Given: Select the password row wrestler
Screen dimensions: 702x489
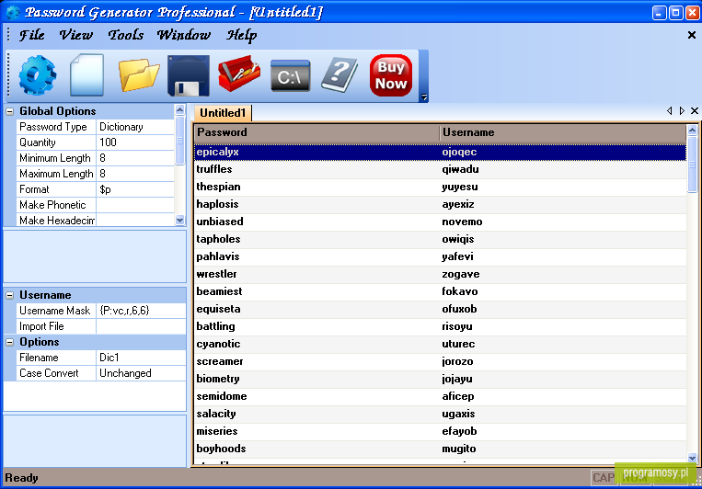Looking at the screenshot, I should click(x=440, y=274).
